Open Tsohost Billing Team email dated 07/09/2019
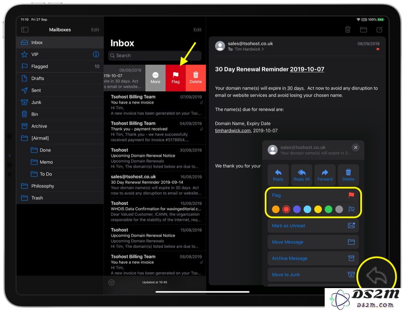Image resolution: width=405 pixels, height=311 pixels. click(155, 104)
